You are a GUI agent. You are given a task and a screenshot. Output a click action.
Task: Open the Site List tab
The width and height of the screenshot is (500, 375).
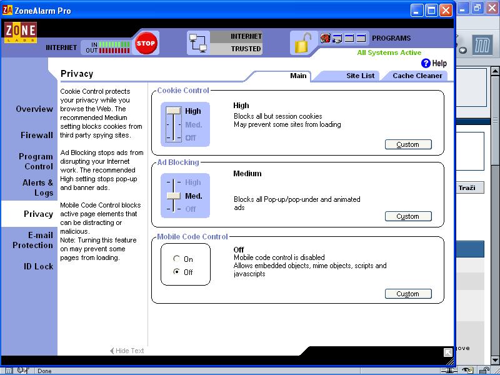pyautogui.click(x=361, y=76)
